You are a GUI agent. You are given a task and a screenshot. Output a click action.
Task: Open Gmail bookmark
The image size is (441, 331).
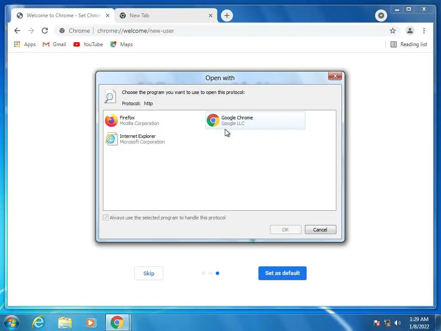[x=54, y=44]
